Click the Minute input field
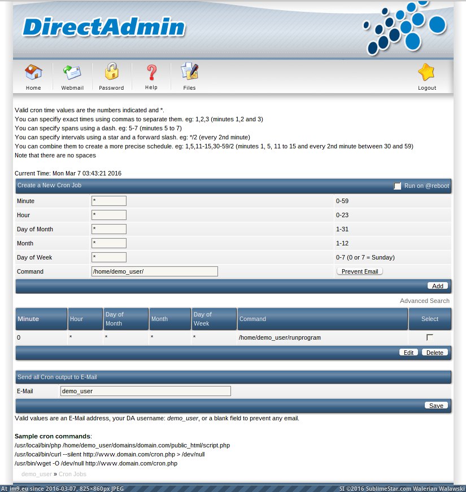 (109, 201)
